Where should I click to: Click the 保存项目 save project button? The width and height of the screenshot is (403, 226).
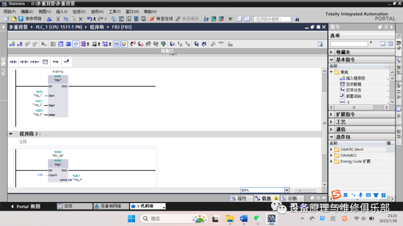tap(30, 19)
